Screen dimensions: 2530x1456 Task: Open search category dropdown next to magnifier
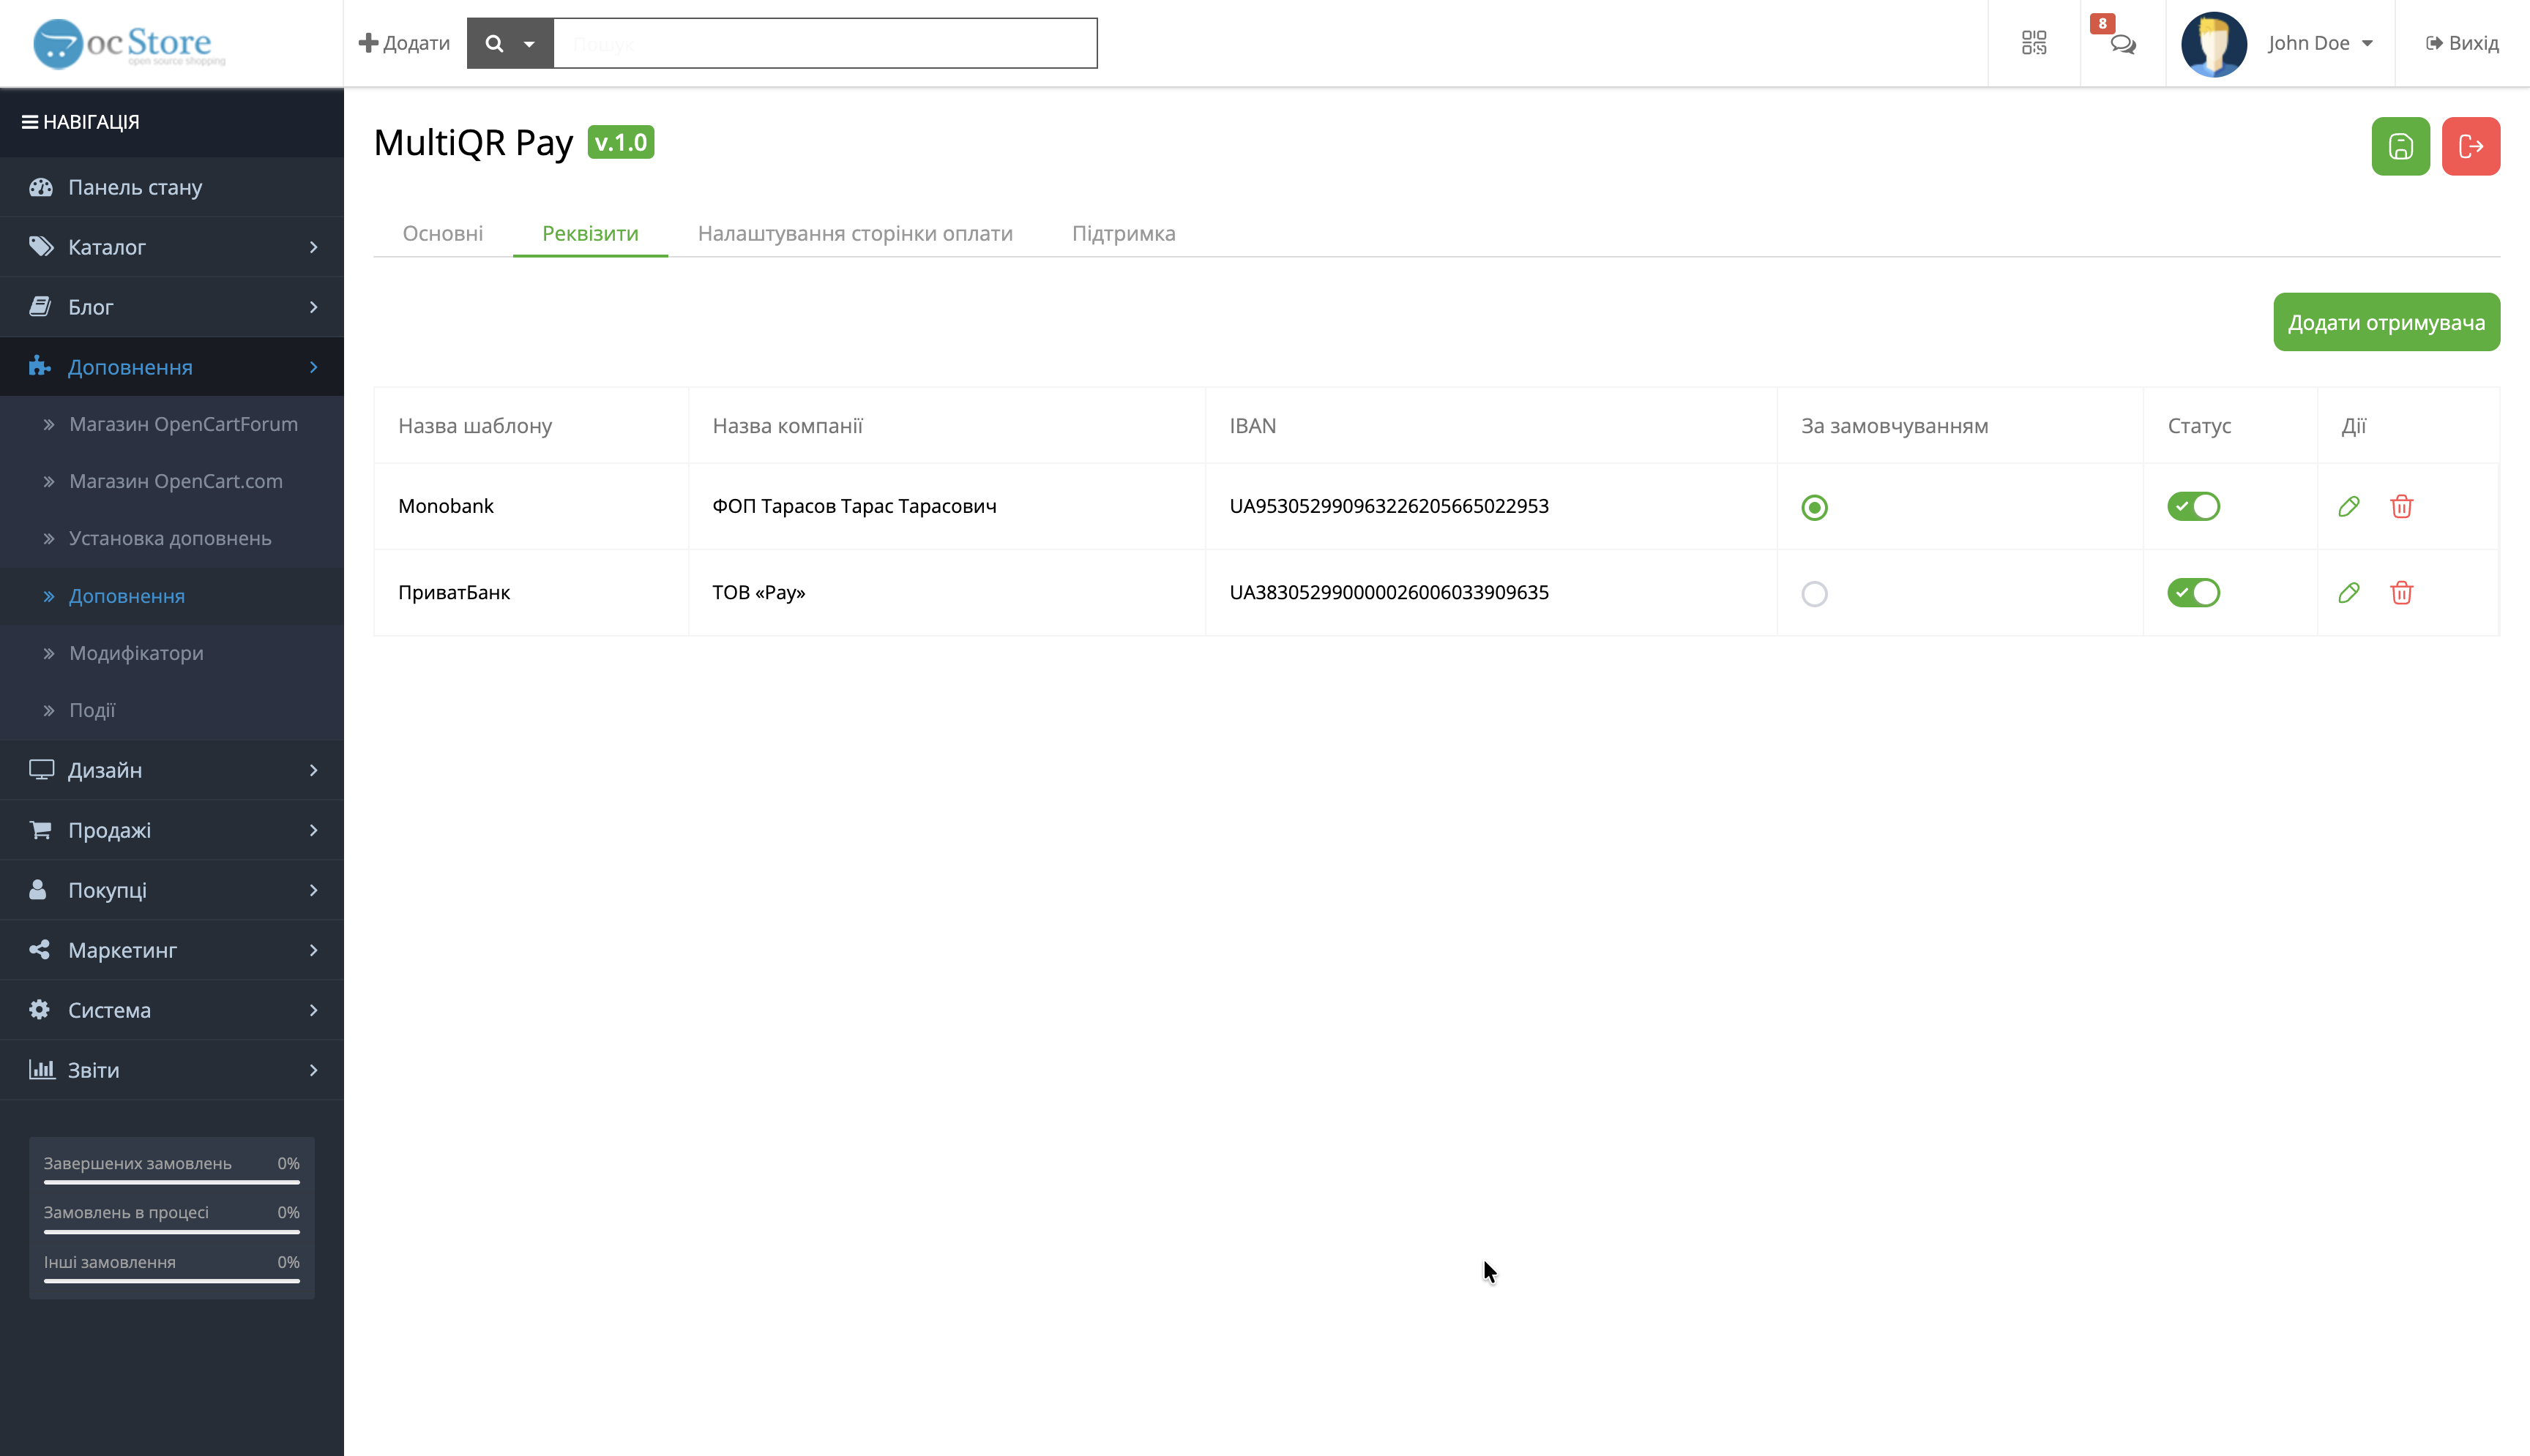click(529, 43)
